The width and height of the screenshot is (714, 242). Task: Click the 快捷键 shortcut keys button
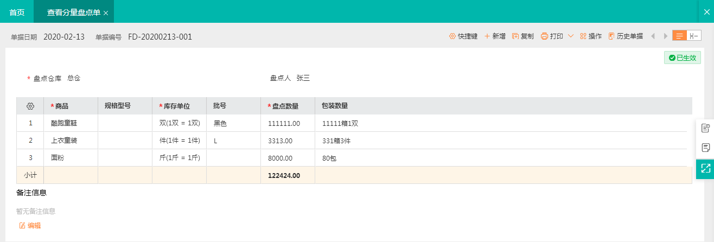463,36
